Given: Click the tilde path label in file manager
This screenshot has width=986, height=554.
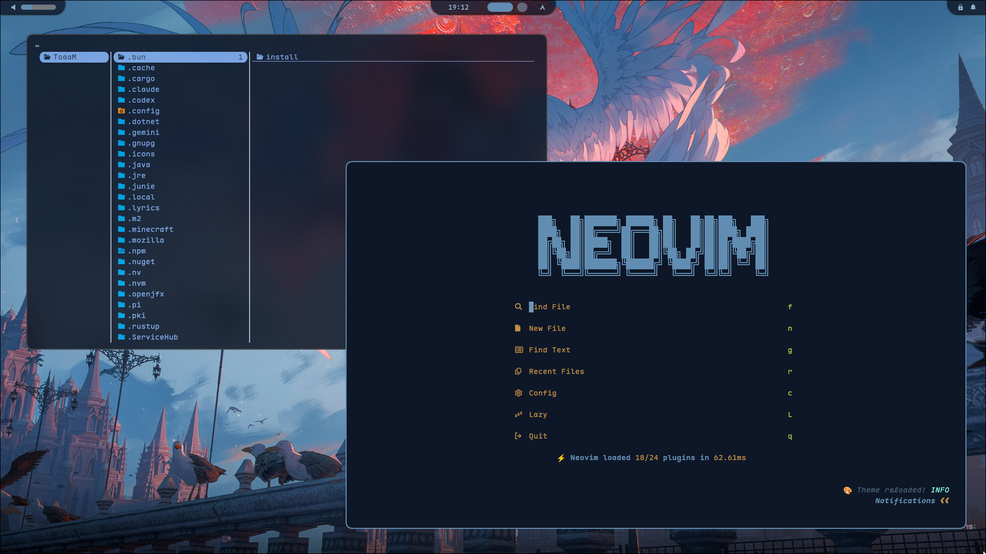Looking at the screenshot, I should pyautogui.click(x=37, y=46).
